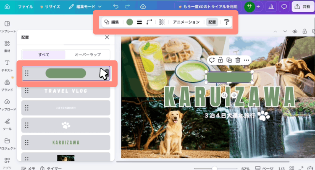This screenshot has width=315, height=170.
Task: Toggle page visibility eye icon
Action: (295, 31)
